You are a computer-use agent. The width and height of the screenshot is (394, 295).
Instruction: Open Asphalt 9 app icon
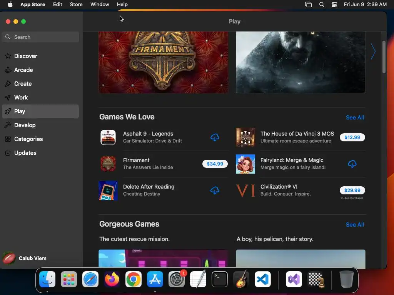tap(108, 137)
